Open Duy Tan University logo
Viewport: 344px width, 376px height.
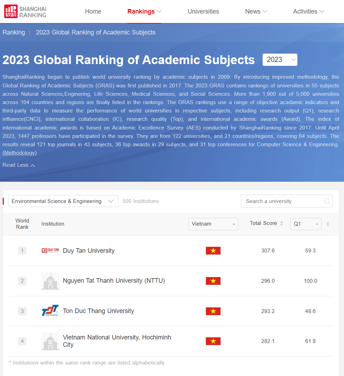point(50,251)
